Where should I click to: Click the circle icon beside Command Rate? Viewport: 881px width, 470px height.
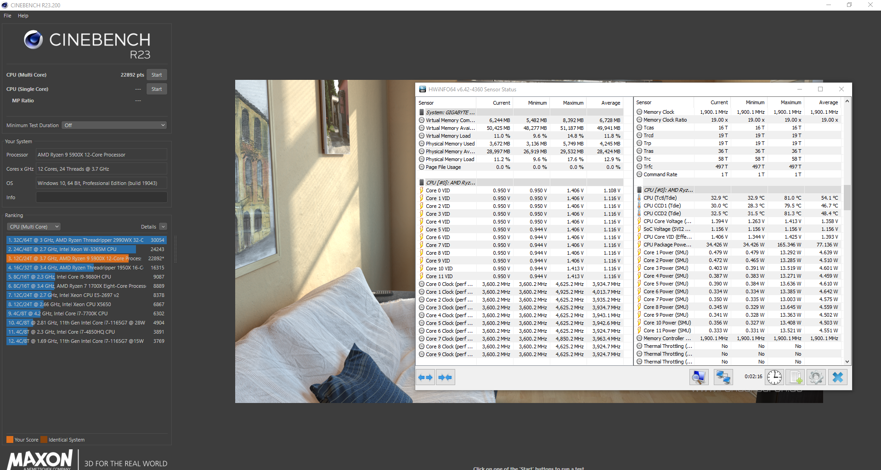[639, 174]
